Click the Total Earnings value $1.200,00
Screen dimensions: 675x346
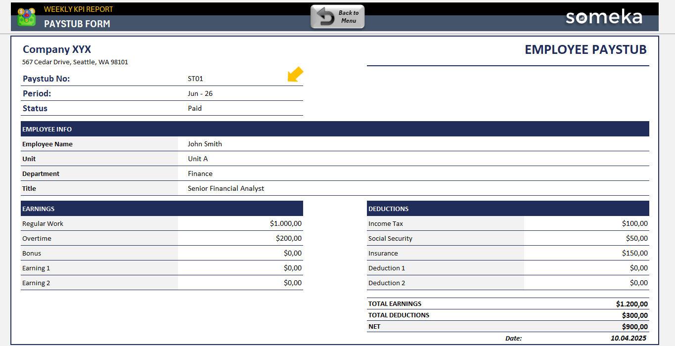[x=631, y=304]
